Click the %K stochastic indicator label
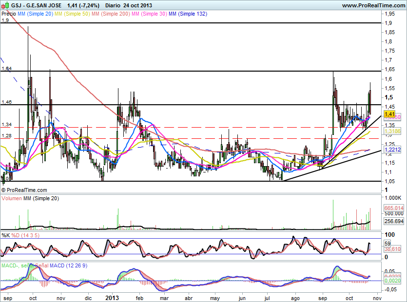The height and width of the screenshot is (302, 407). tap(5, 236)
